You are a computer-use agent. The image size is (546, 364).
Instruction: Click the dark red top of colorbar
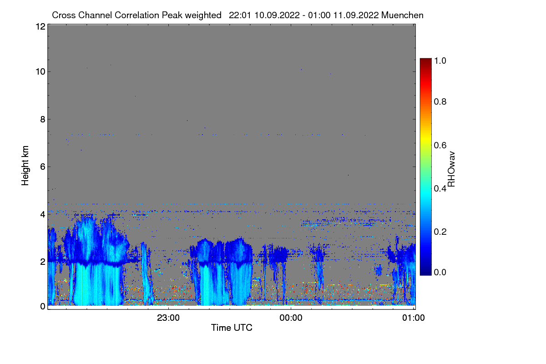[425, 61]
